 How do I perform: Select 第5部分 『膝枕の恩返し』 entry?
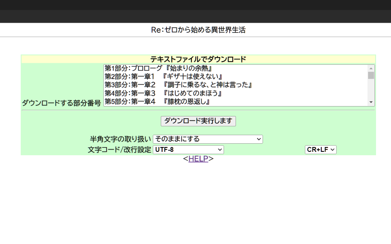[236, 101]
